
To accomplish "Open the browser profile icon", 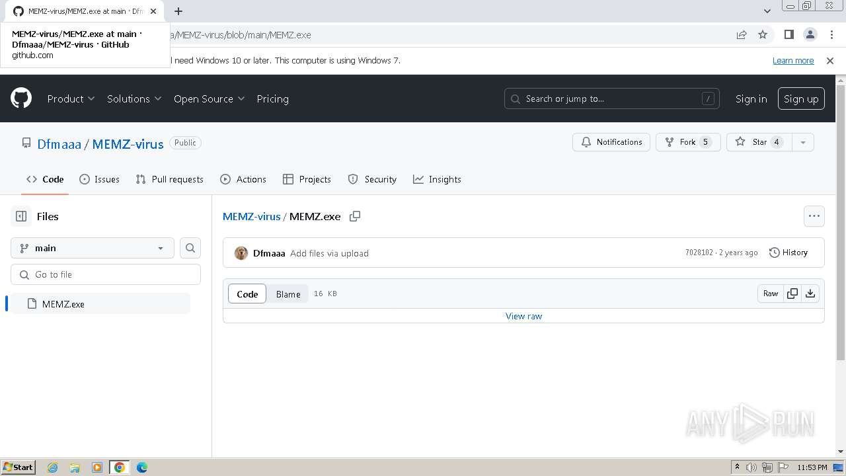I will [x=810, y=34].
